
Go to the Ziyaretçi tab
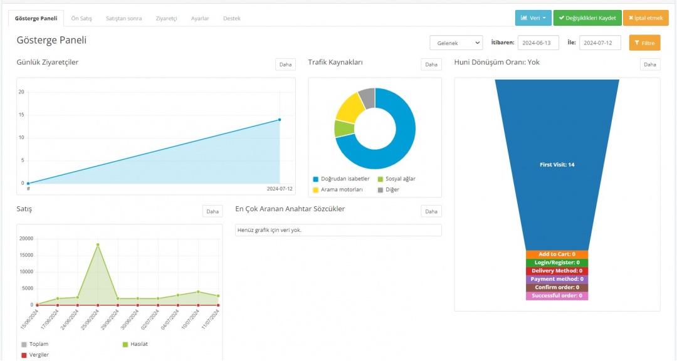(x=166, y=19)
